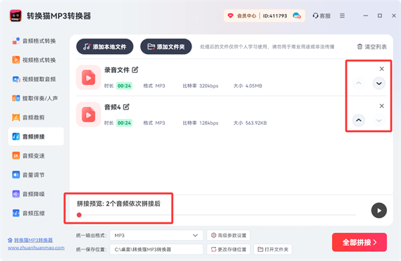Move 录音文件 down in order
The image size is (401, 261).
(379, 83)
